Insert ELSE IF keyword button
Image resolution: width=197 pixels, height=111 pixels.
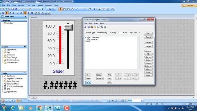point(100,79)
